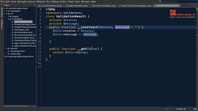The image size is (198, 111).
Task: Collapse the src folder
Action: tap(6, 14)
